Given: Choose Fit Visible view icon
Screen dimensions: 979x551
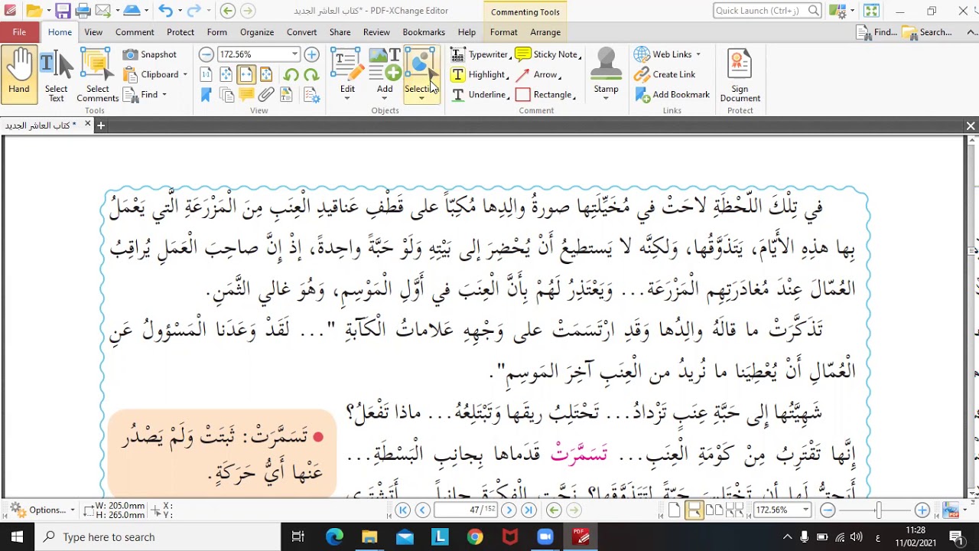Looking at the screenshot, I should coord(265,74).
